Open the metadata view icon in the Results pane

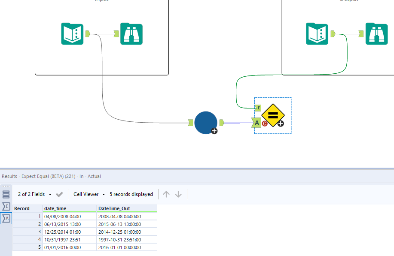tap(6, 194)
